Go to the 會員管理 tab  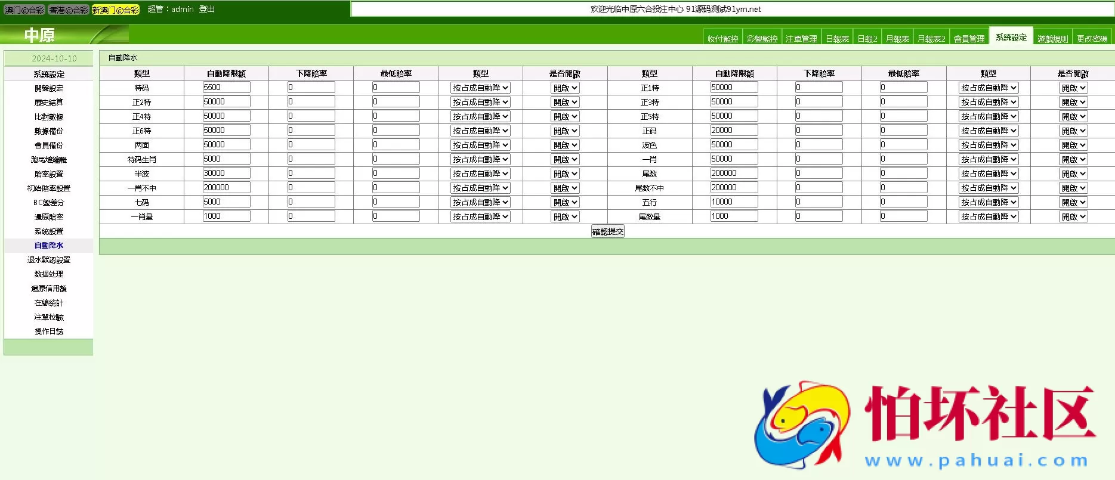[969, 39]
